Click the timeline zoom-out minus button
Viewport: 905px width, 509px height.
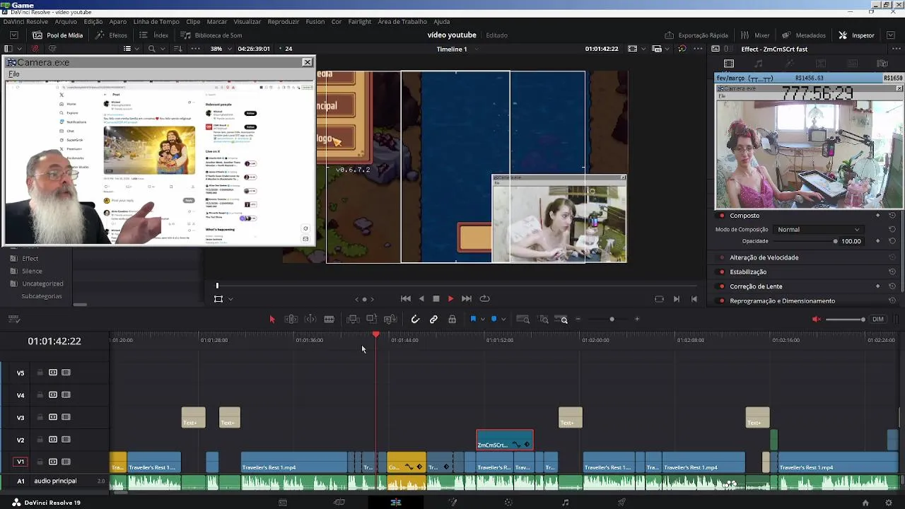578,320
